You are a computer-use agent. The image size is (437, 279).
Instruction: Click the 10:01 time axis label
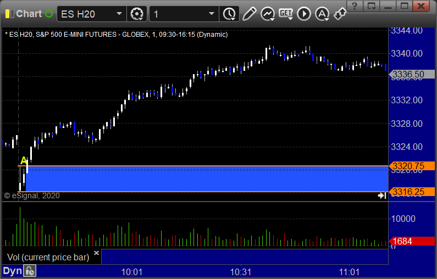coord(132,272)
